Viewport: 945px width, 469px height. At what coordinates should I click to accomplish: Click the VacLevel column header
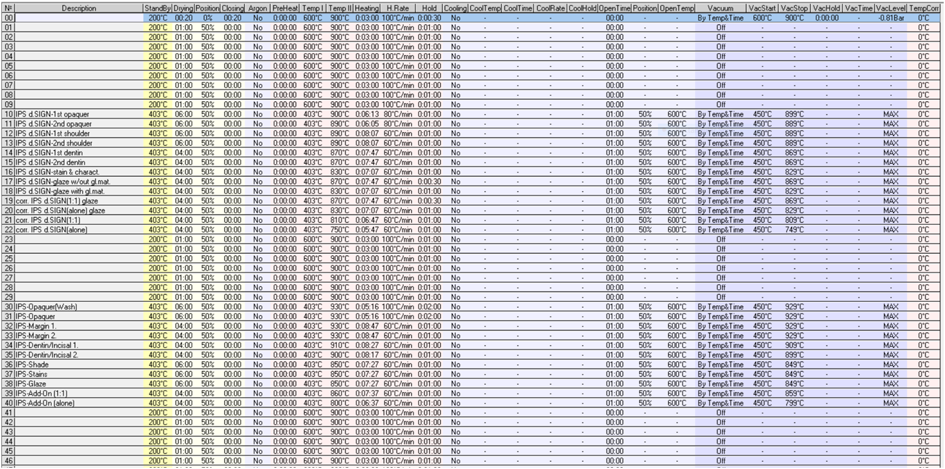coord(892,8)
